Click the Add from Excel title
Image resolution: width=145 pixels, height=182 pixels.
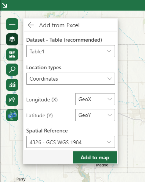[59, 25]
